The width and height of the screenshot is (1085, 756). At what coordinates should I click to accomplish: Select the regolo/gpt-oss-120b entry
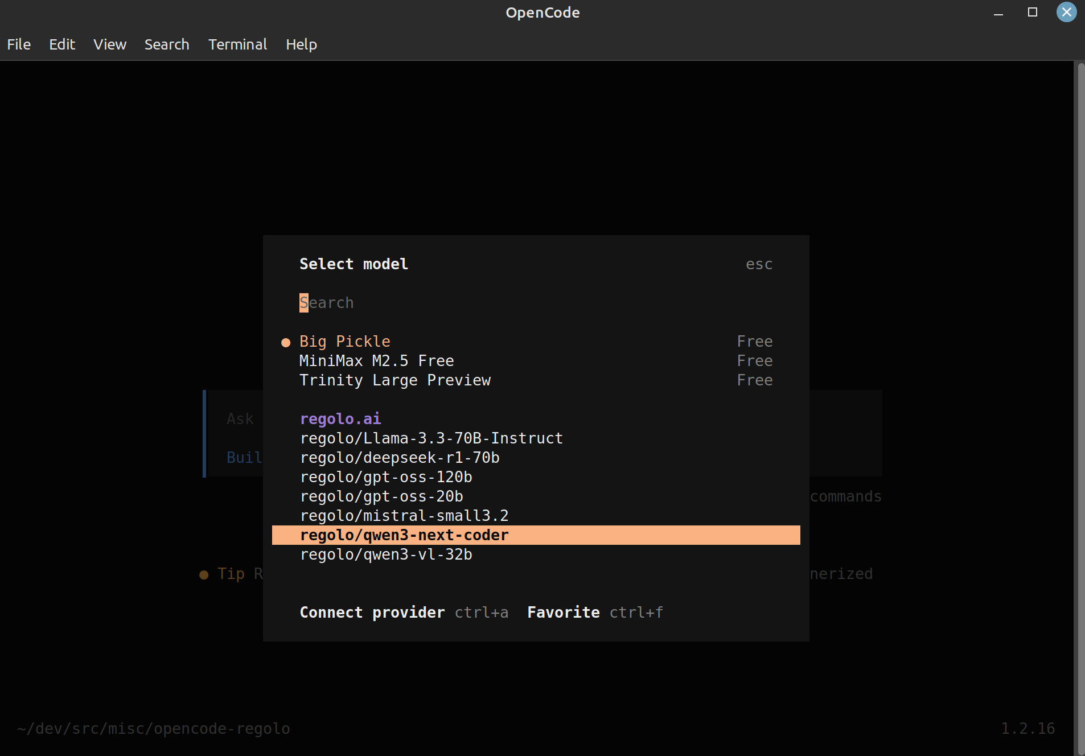[x=386, y=477]
